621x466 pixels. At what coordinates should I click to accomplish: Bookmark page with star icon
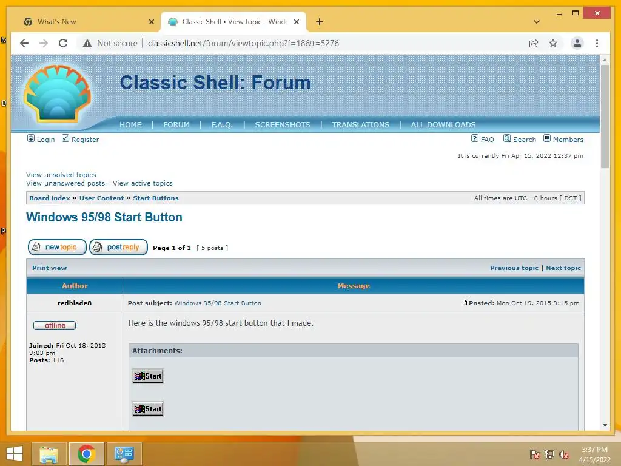click(x=553, y=43)
